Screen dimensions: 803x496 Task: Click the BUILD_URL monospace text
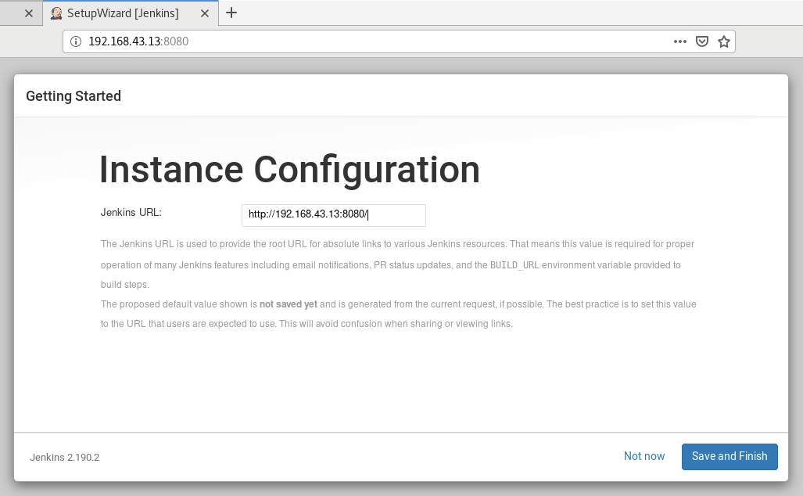click(x=514, y=265)
